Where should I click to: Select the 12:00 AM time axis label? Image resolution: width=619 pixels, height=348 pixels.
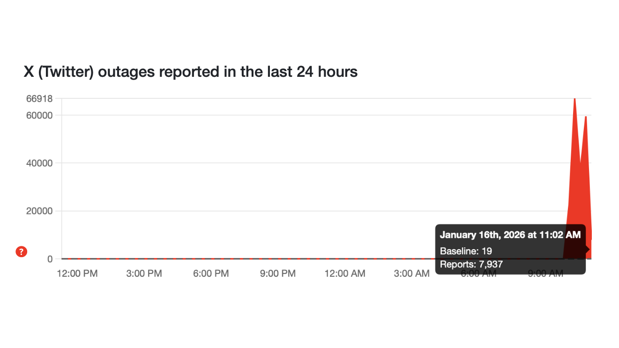pos(345,274)
